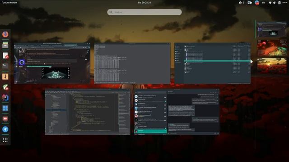The height and width of the screenshot is (162, 289).
Task: Click the shield indicator in top bar
Action: pyautogui.click(x=240, y=3)
